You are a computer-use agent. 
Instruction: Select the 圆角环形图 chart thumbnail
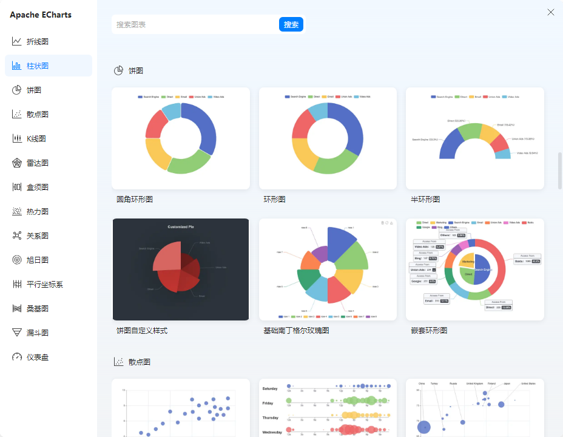point(181,138)
